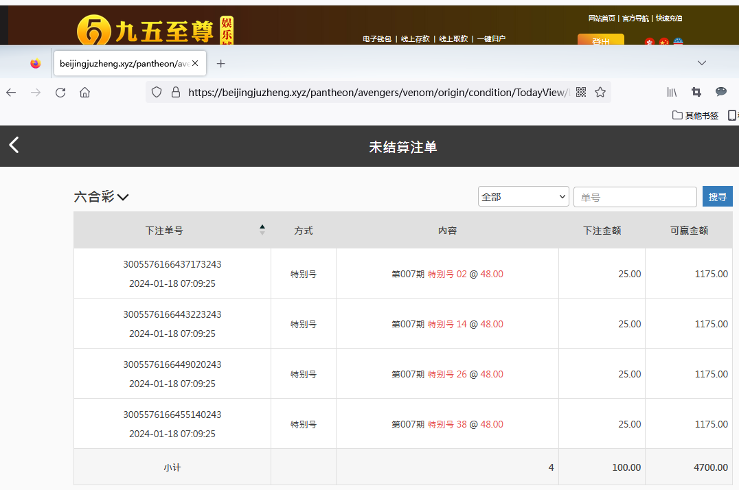Go to the browser home page
Screen dimensions: 739x490
click(85, 93)
